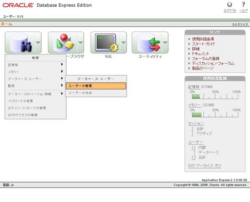Screen dimensions: 250x202
Task: Click the logout power icon
Action: (229, 4)
